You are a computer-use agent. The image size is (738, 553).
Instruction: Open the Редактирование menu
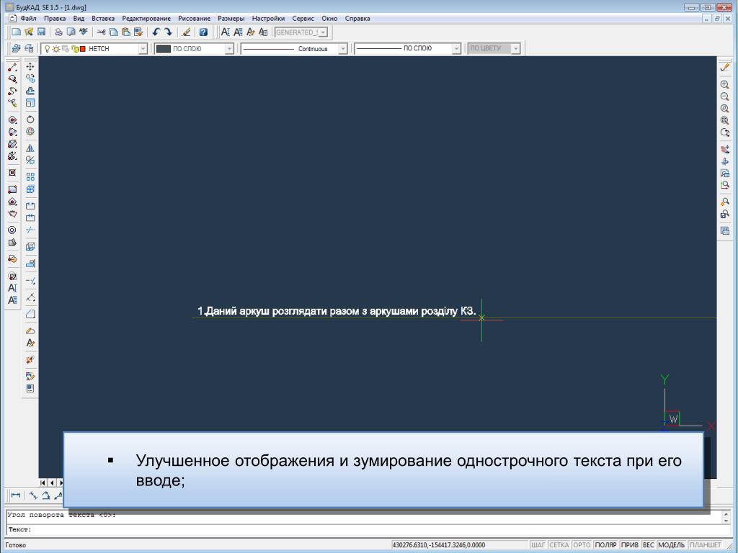pos(146,18)
